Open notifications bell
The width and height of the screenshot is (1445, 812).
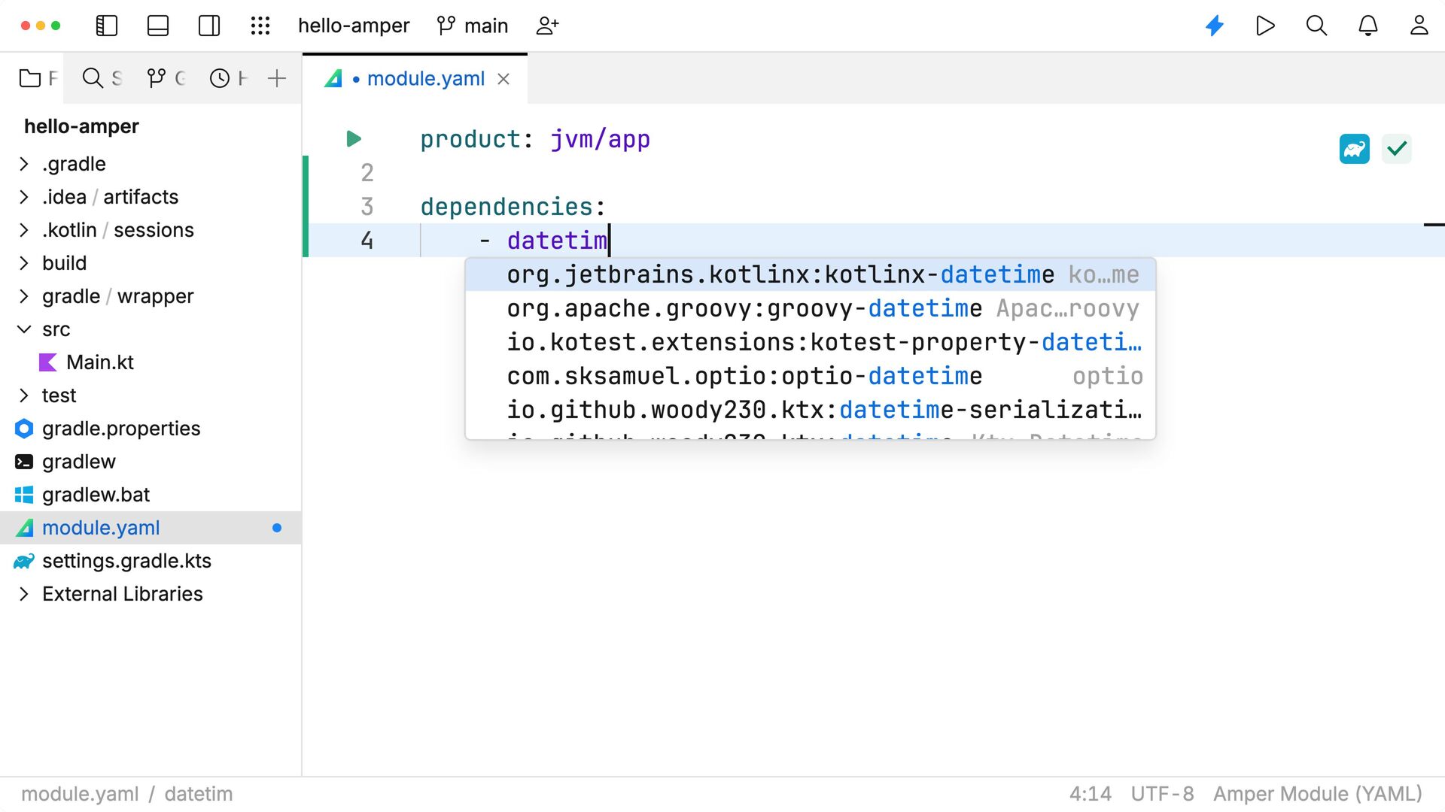pos(1367,26)
